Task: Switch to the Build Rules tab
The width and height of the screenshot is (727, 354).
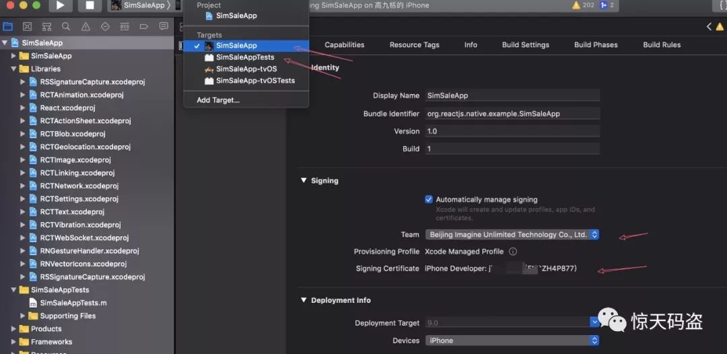Action: (x=662, y=45)
